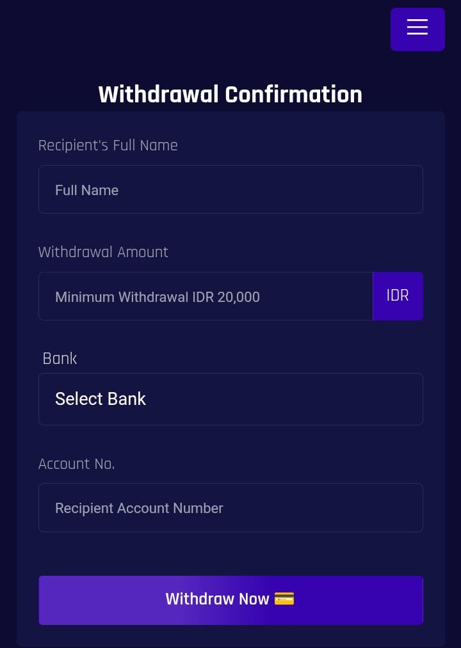This screenshot has width=461, height=648.
Task: Tap the account number textbox
Action: (x=230, y=508)
